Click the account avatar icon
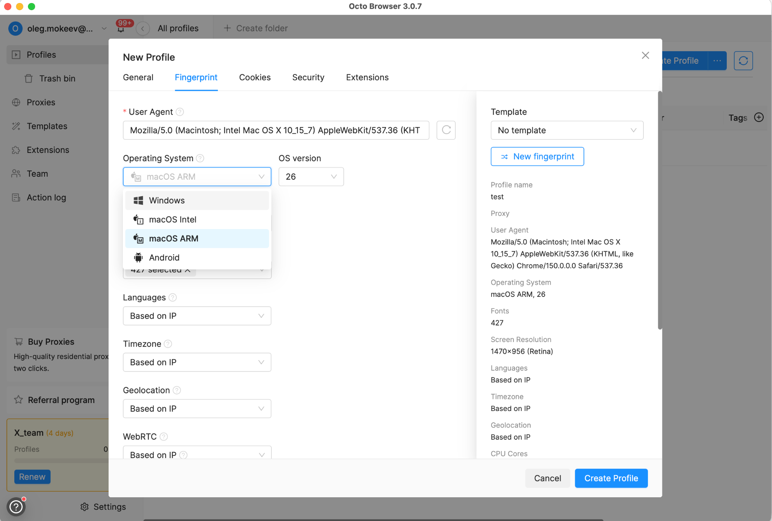This screenshot has height=521, width=772. [x=15, y=28]
